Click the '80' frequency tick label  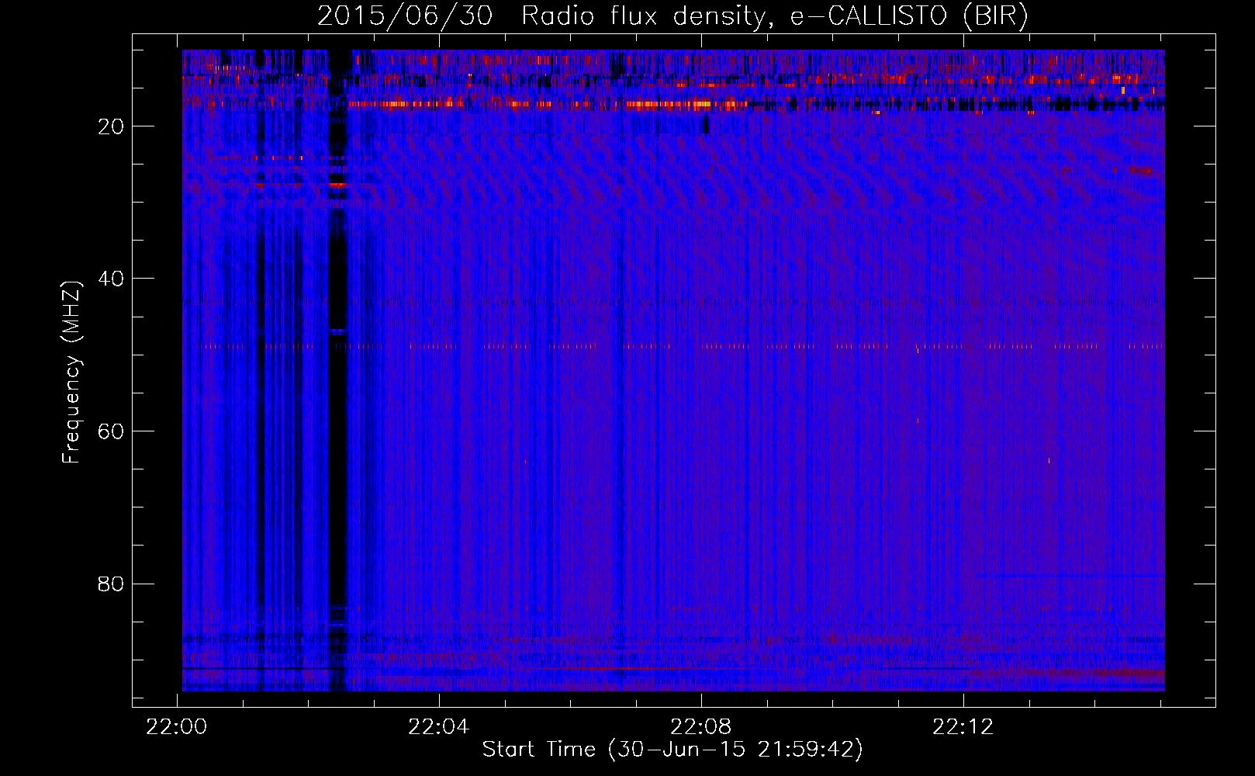[x=111, y=584]
